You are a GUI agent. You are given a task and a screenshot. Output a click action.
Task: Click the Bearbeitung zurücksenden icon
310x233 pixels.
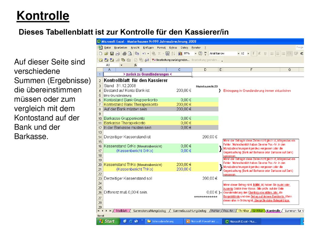pos(153,60)
